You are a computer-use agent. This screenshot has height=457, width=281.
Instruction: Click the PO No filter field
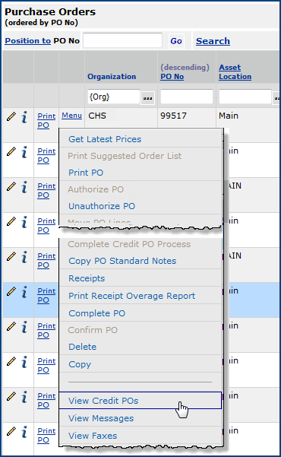pyautogui.click(x=187, y=97)
